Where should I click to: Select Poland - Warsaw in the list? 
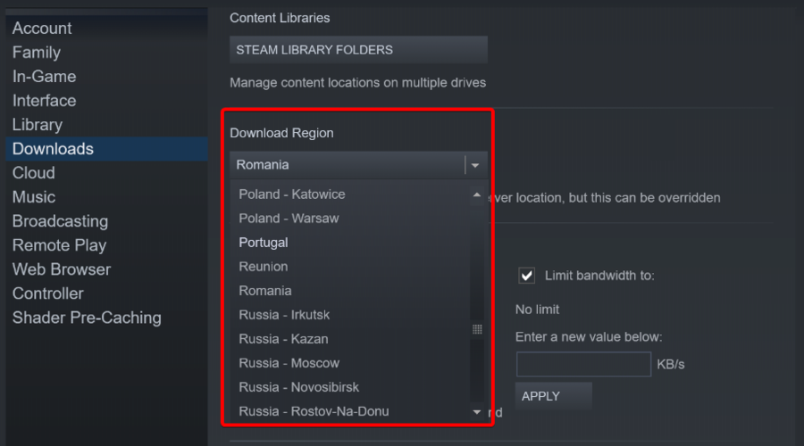pos(289,219)
